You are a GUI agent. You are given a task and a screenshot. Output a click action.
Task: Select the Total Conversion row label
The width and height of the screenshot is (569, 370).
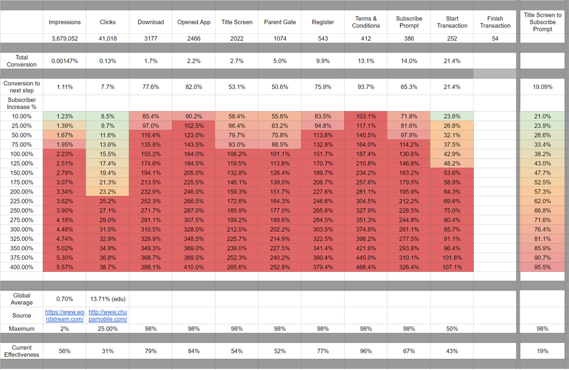[x=22, y=61]
